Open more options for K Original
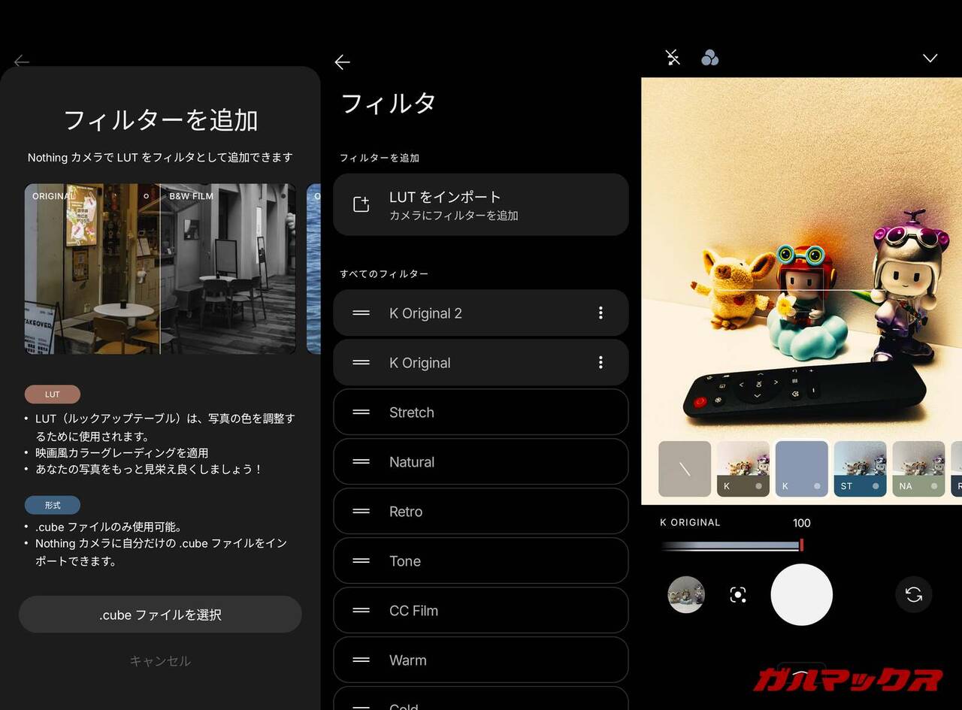The image size is (962, 710). (x=600, y=363)
